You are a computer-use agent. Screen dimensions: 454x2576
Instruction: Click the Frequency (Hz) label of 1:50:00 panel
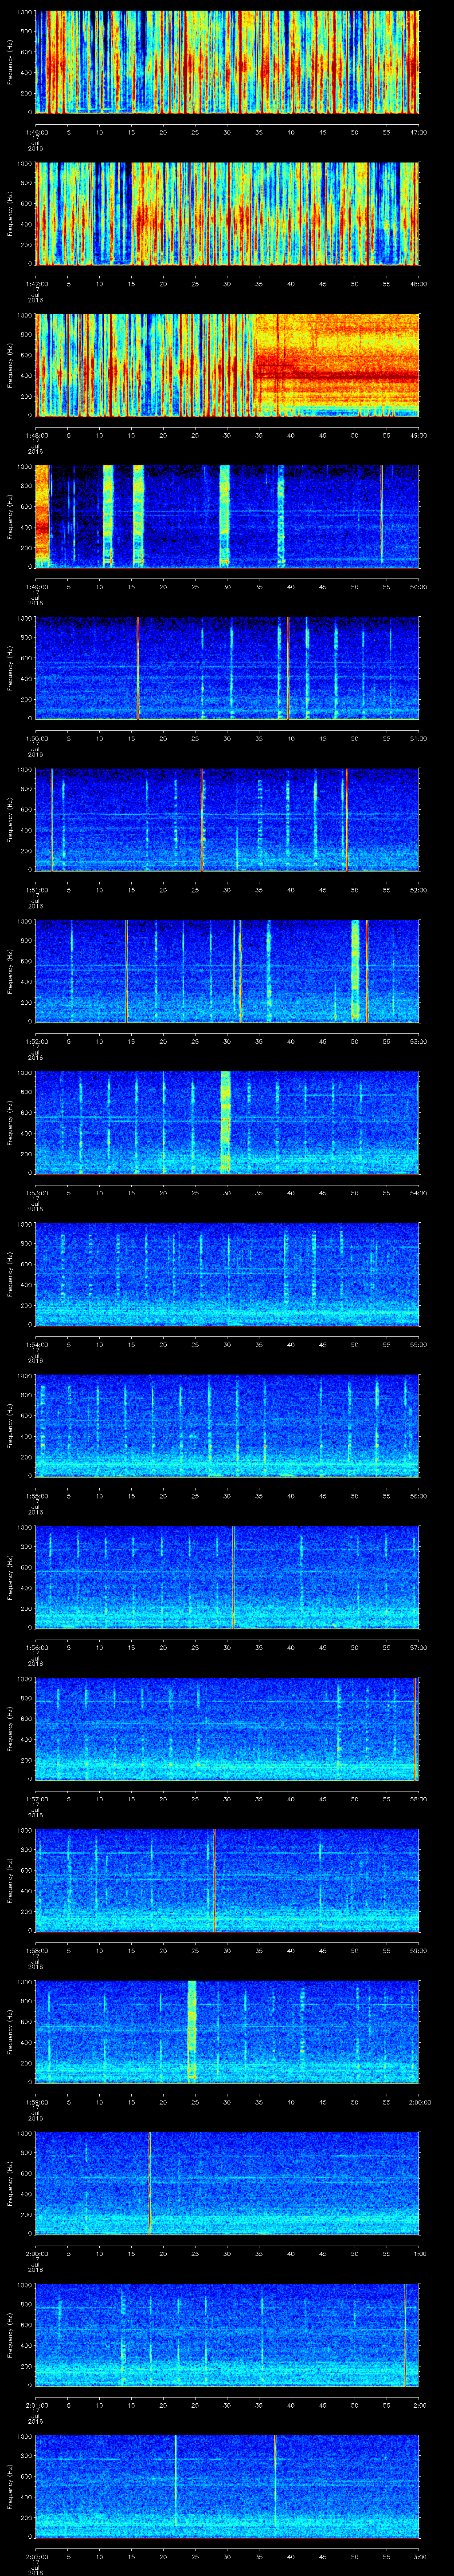coord(10,668)
